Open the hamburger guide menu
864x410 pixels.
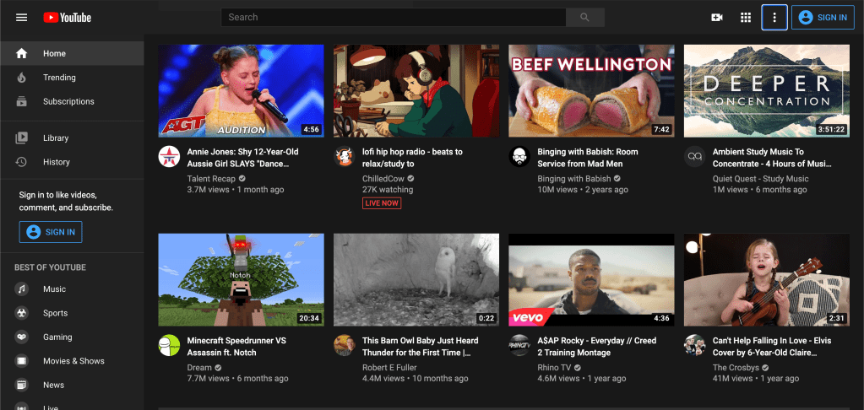(x=22, y=17)
